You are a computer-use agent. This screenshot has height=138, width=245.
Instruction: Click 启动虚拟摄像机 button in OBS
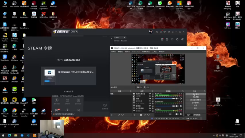click(196, 100)
